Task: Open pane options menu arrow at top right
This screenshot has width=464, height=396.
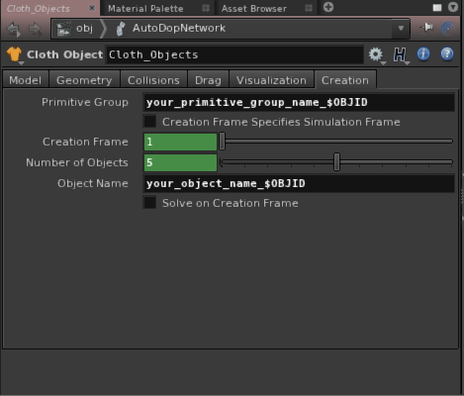Action: click(x=453, y=7)
